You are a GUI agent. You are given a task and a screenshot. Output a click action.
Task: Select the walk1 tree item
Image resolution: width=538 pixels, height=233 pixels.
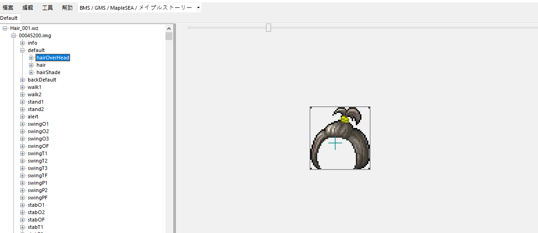tap(34, 87)
